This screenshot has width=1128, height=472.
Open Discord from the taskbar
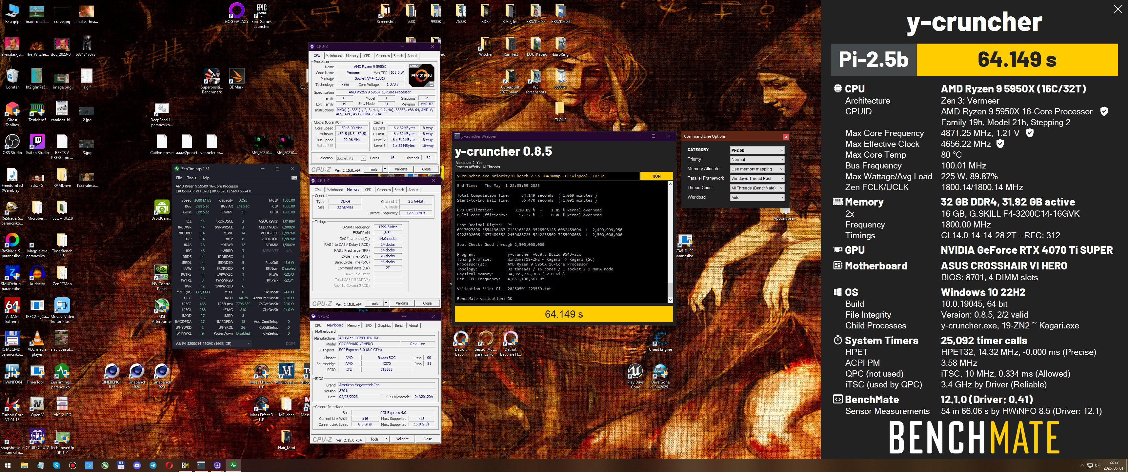coord(137,465)
